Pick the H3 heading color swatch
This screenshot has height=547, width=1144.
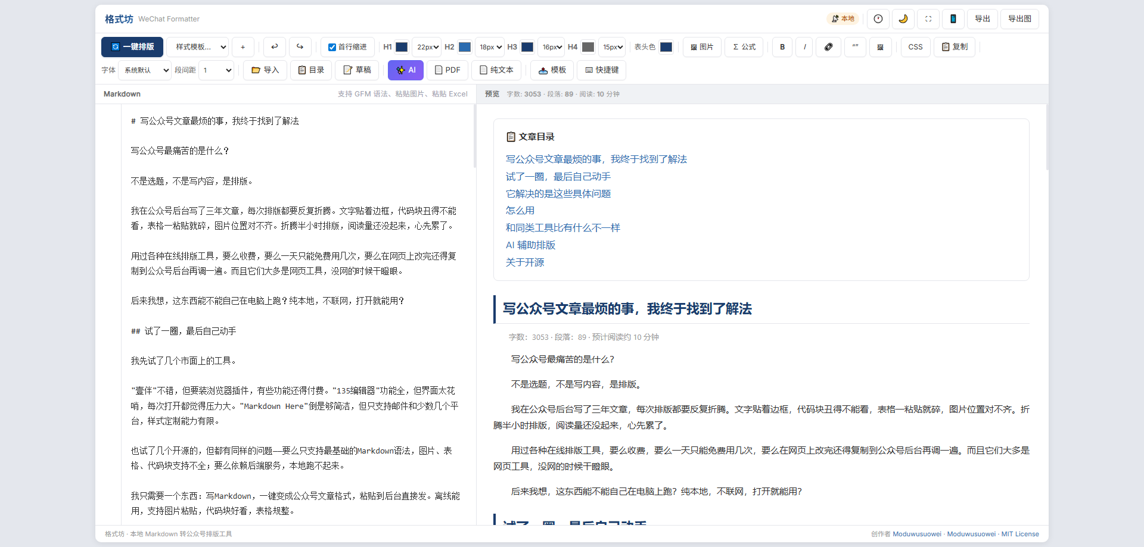(527, 47)
